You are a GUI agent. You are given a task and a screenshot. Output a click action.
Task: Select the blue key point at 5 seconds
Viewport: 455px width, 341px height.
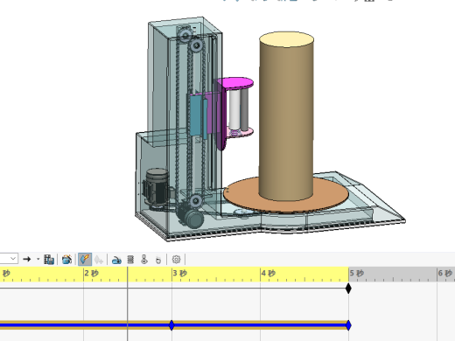coord(348,325)
